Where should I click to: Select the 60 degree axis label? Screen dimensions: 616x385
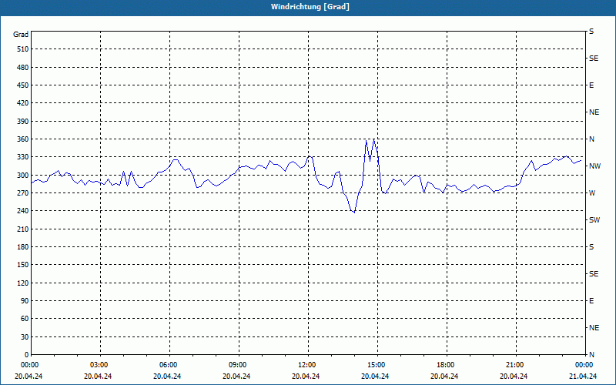point(25,319)
